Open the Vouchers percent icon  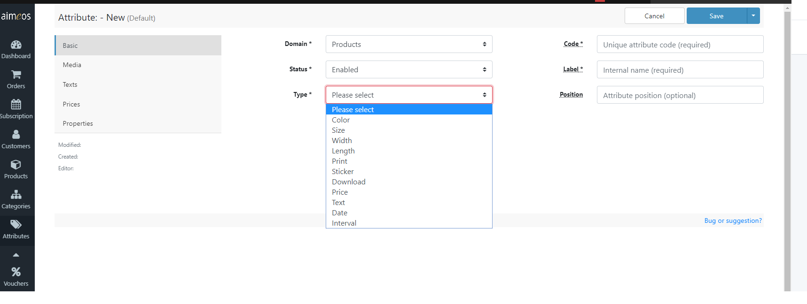coord(16,272)
